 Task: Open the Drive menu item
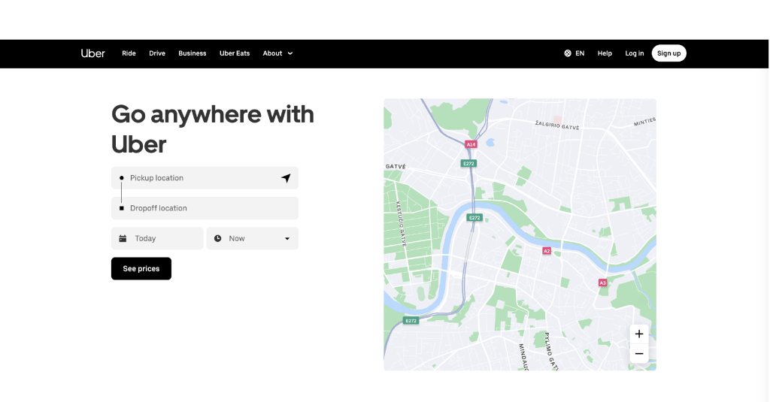(157, 53)
